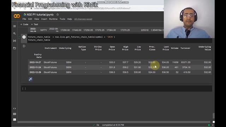Click the Open Price value 536.0
The width and height of the screenshot is (226, 127).
coord(112,72)
